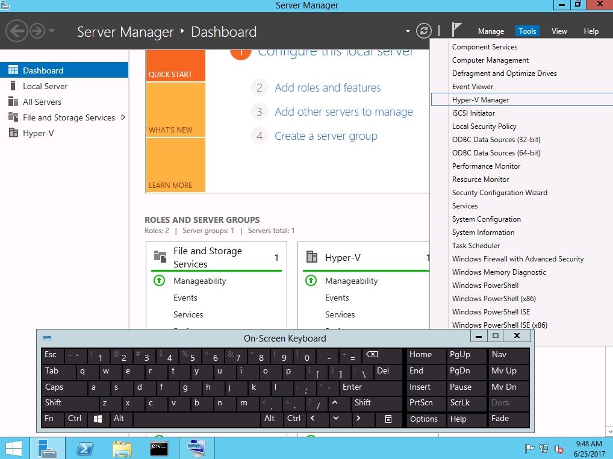The height and width of the screenshot is (459, 613).
Task: Open PowerShell from the taskbar
Action: click(x=85, y=448)
